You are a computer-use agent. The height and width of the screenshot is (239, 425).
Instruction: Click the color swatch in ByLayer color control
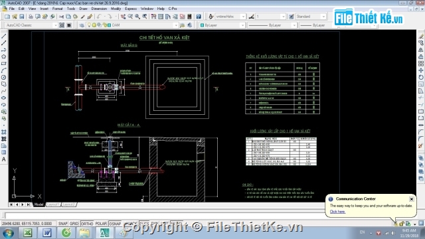202,25
